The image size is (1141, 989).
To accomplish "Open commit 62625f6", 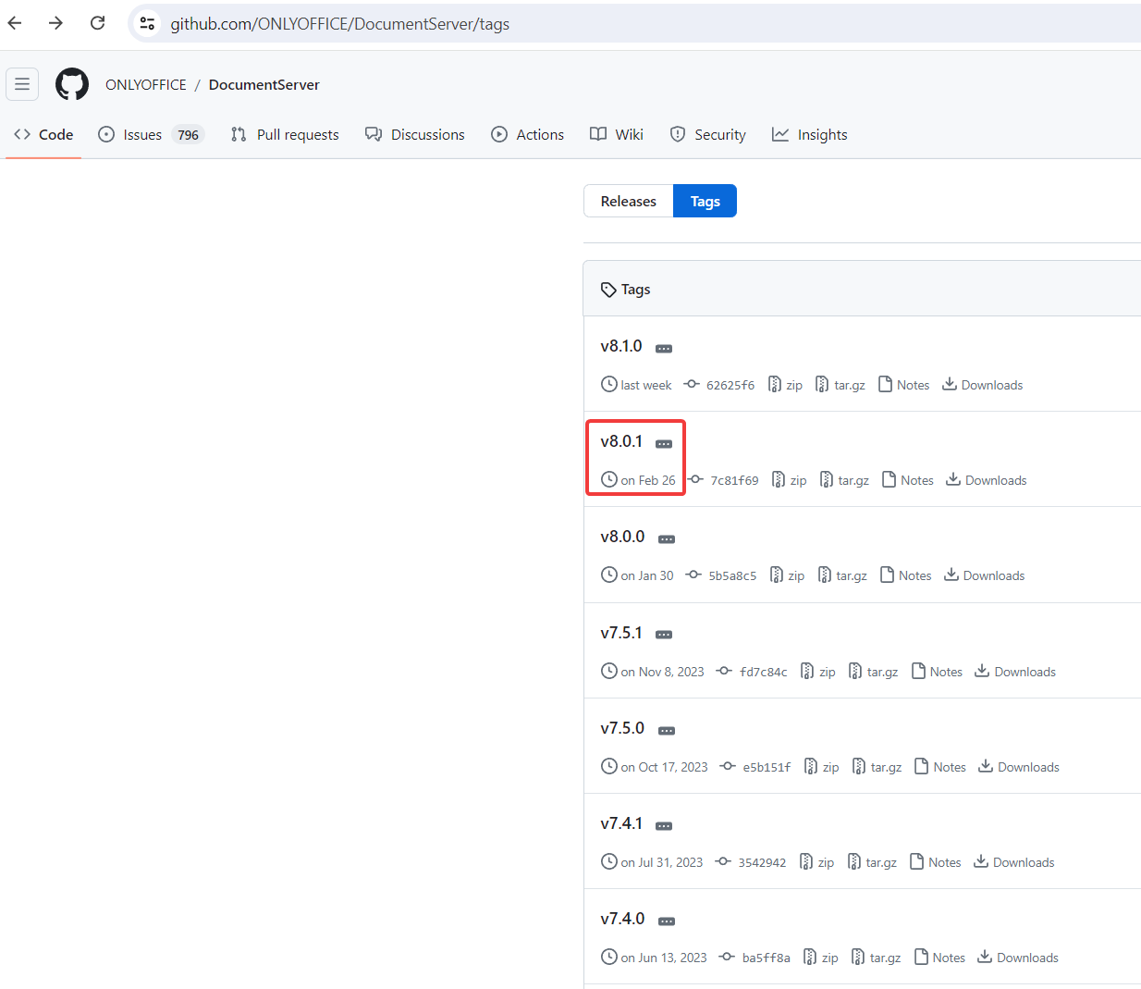I will (719, 385).
